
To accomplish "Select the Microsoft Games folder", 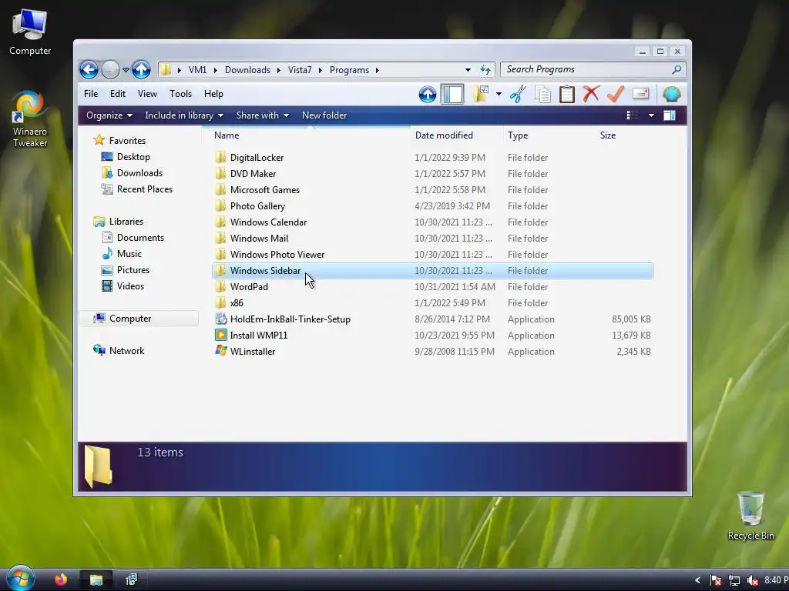I will pyautogui.click(x=265, y=190).
